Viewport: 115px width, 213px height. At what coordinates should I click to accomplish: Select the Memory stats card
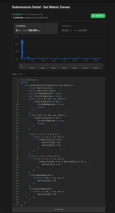click(x=82, y=29)
